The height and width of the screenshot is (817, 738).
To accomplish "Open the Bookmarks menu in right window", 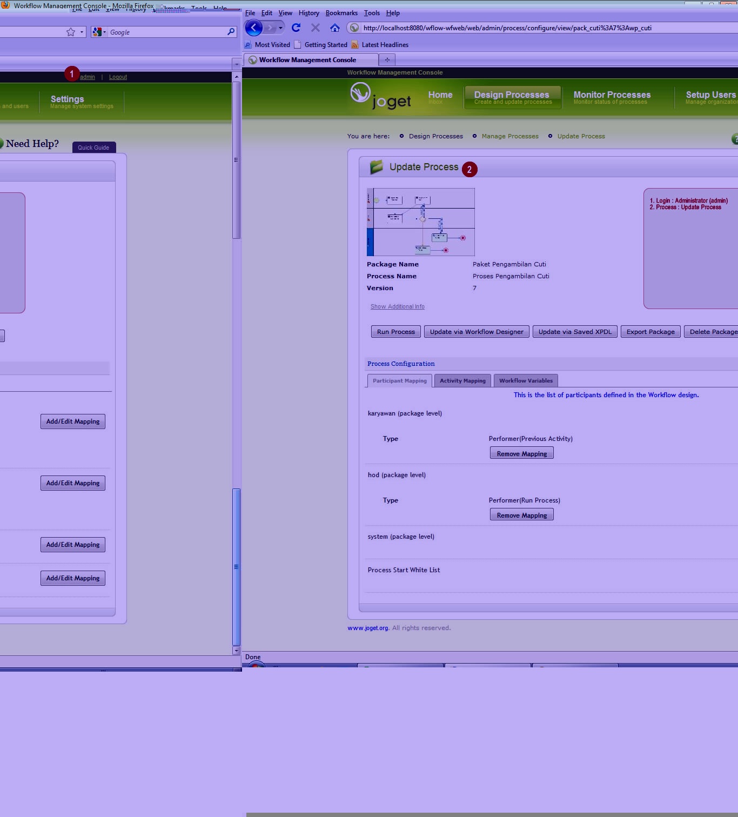I will 341,13.
